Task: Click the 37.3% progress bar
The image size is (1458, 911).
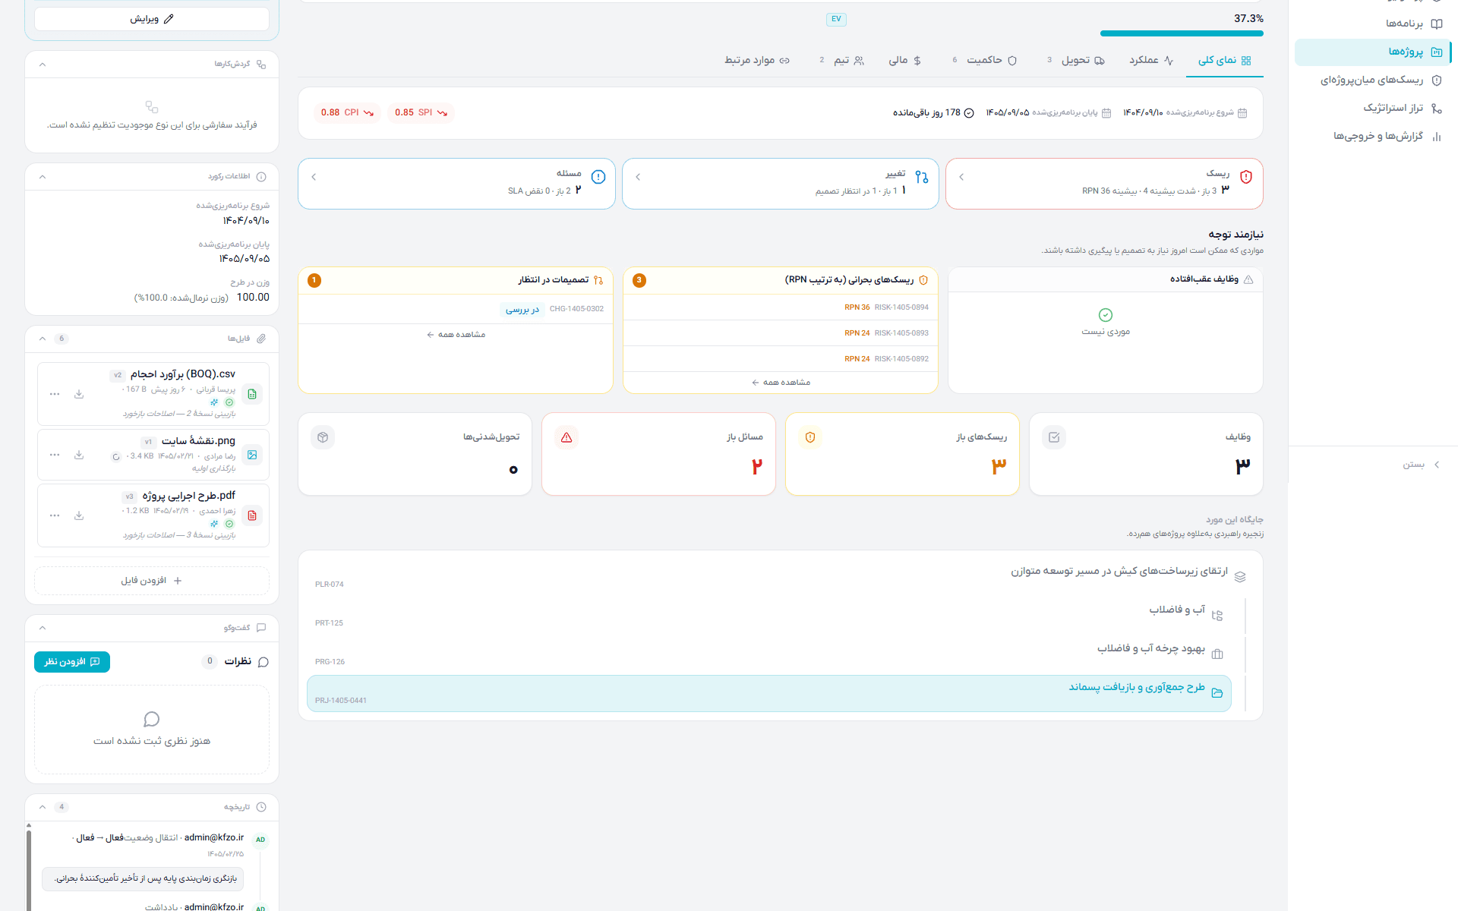Action: click(x=1182, y=33)
